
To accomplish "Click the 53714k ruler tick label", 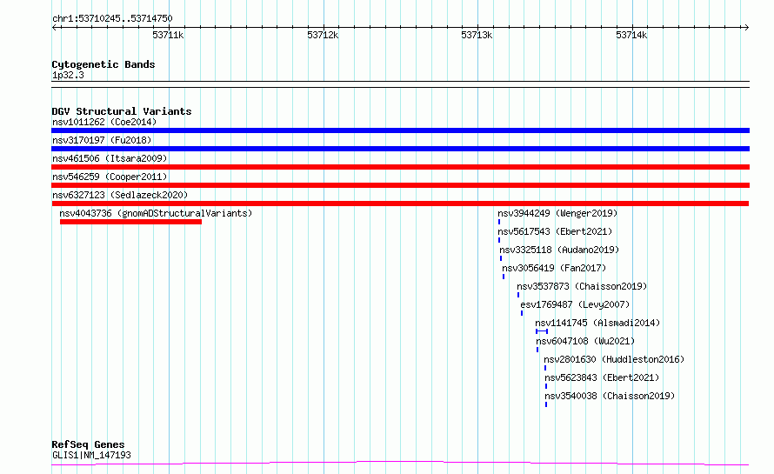I will pyautogui.click(x=631, y=35).
